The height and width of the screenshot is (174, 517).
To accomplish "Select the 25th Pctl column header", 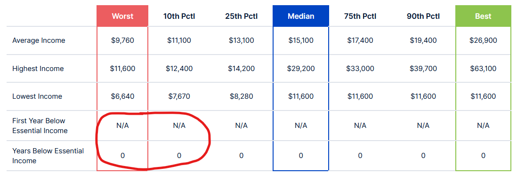I will [x=242, y=16].
